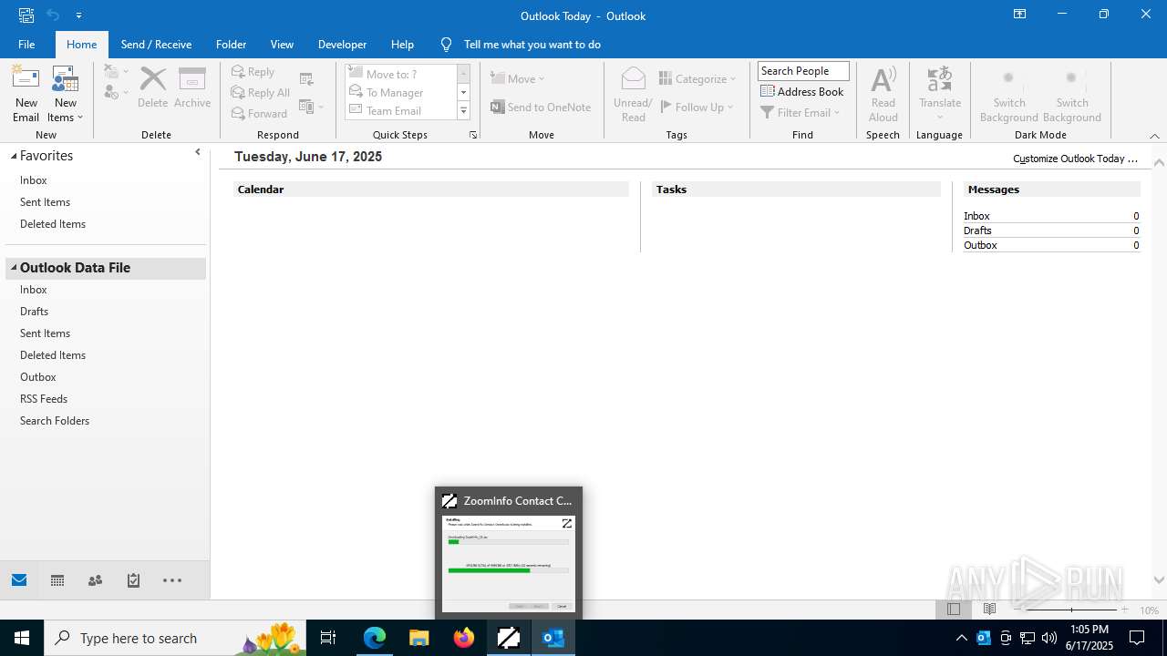Open the Categorize dropdown
The height and width of the screenshot is (656, 1167).
(697, 78)
